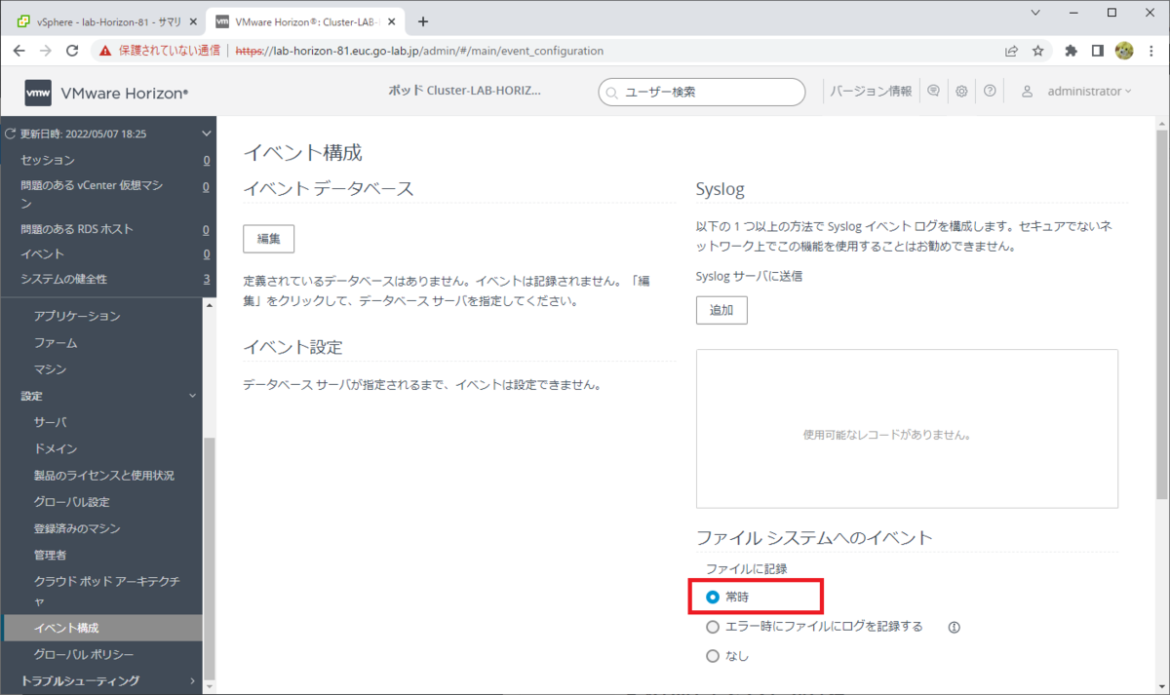Expand the トラブルシューティング sidebar section
Viewport: 1170px width, 695px height.
(192, 680)
